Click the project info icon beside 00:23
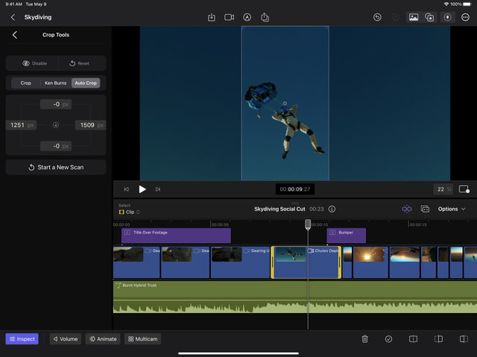The image size is (477, 357). [332, 209]
